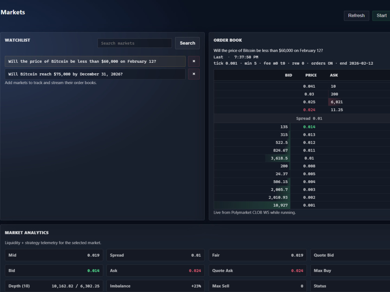The height and width of the screenshot is (292, 390).
Task: Click the Add markets to track hint text
Action: click(51, 83)
